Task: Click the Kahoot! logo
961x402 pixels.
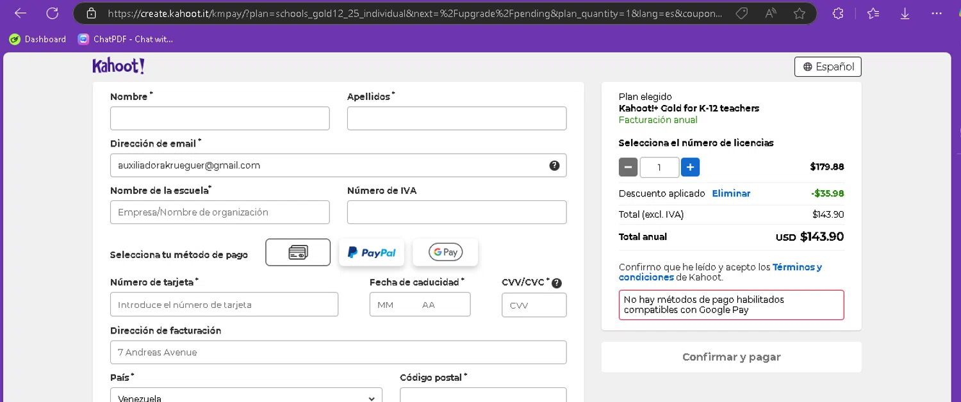Action: [119, 66]
